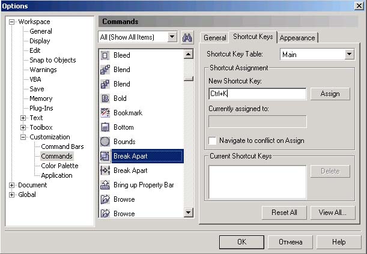Select the Bookmark command text
The height and width of the screenshot is (254, 367).
pos(128,113)
